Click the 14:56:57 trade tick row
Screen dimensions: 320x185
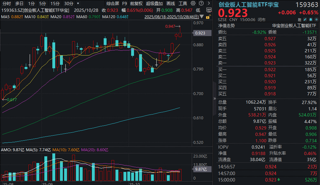[267, 167]
